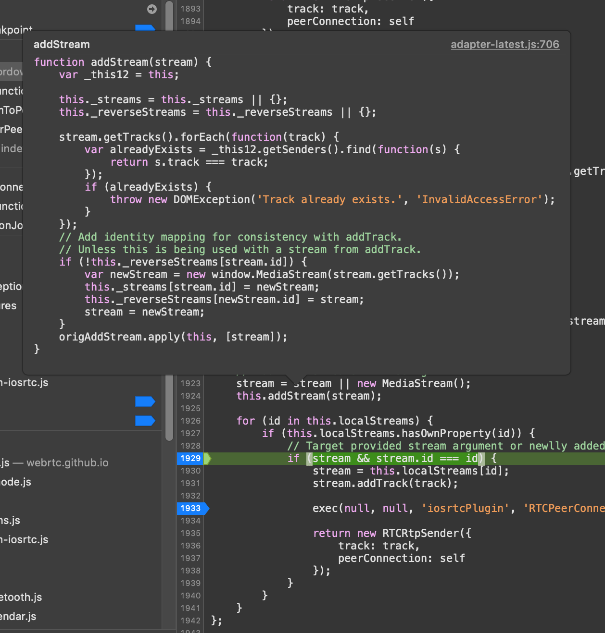Click 'window.MediaStream' in the popover code

[x=269, y=274]
